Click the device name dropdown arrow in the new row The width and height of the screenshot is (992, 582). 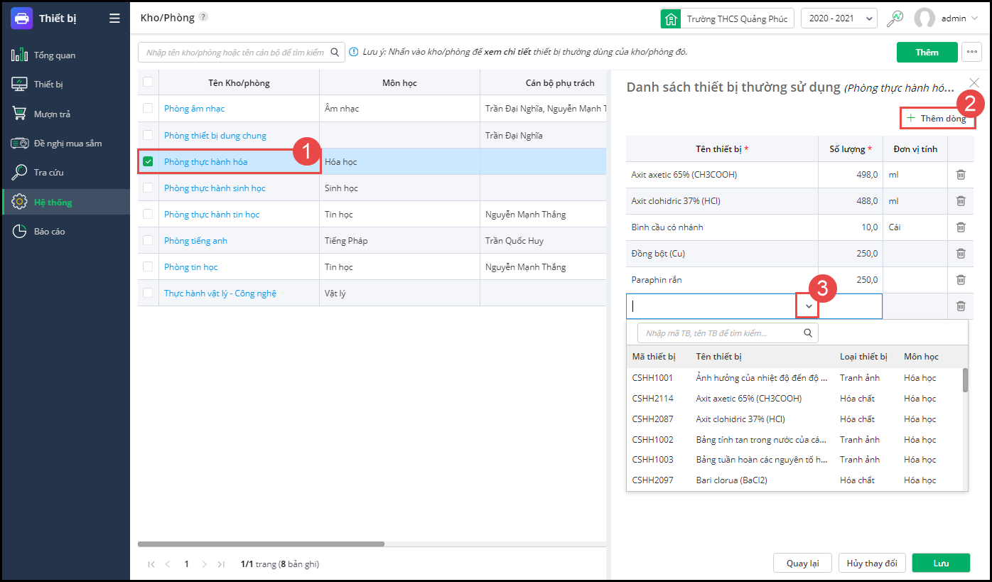[809, 306]
